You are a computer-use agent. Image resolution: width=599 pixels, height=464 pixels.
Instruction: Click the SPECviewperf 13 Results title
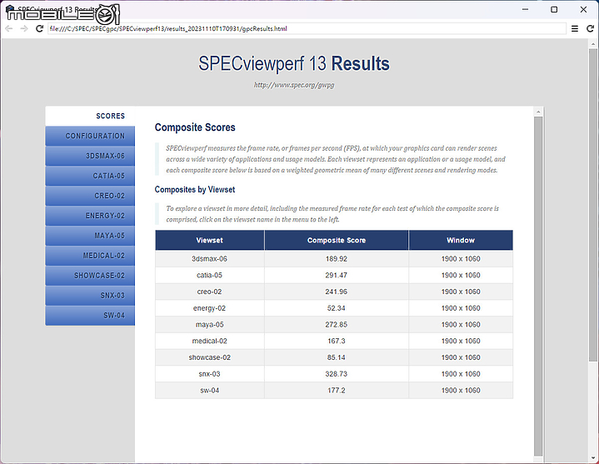tap(294, 63)
